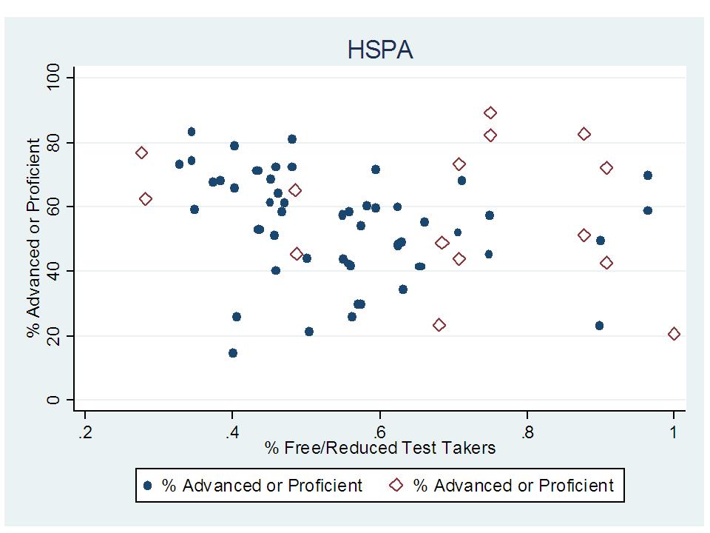Click the x-axis title % Free/Reduced Test Takers

[x=380, y=447]
